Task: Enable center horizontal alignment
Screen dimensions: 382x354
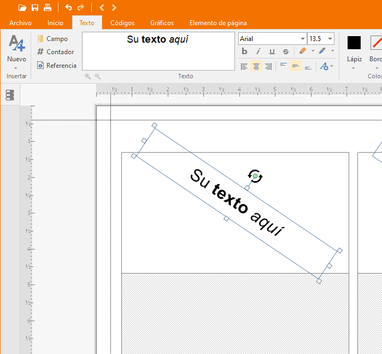Action: 256,66
